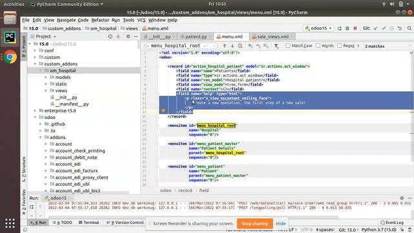Launch Google Chrome from the dock
The image size is (414, 233).
pos(10,56)
